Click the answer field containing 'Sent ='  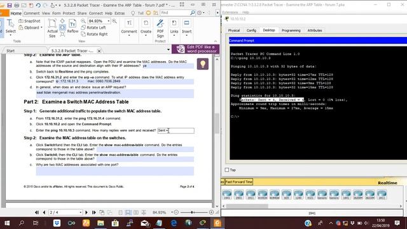pos(176,130)
